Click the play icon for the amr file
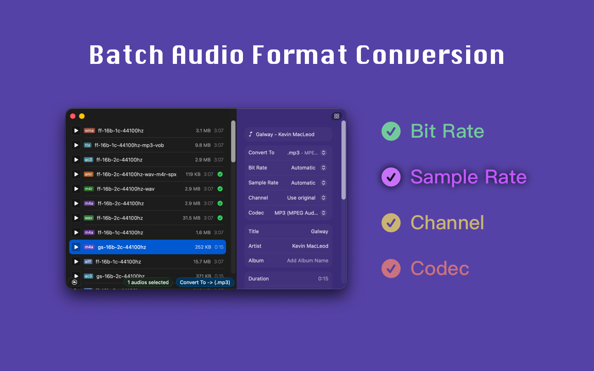The image size is (594, 371). 76,174
